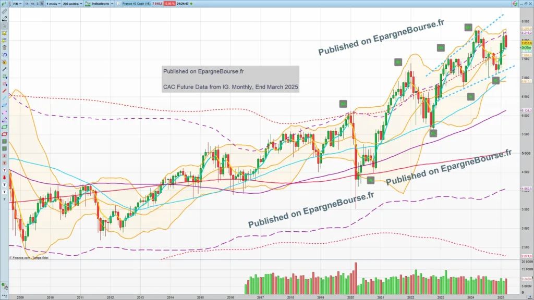
Task: Click the Indicateurs chart icon
Action: [88, 4]
